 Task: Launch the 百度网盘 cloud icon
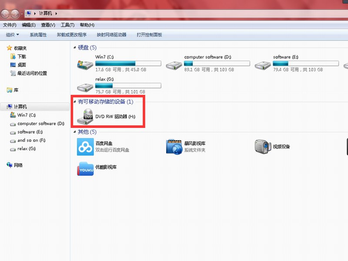click(x=85, y=147)
